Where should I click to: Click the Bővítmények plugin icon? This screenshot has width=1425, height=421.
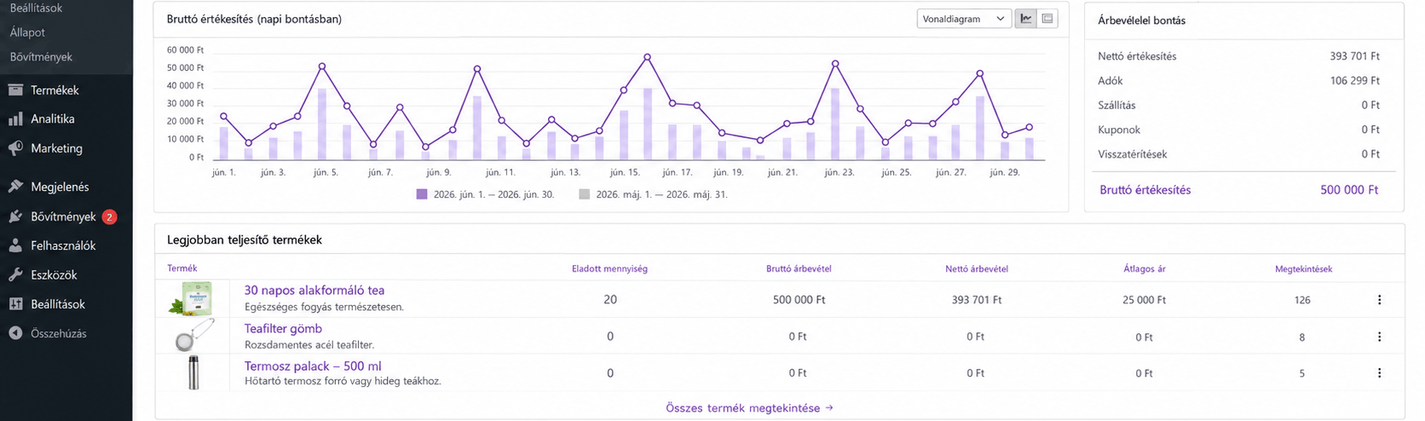[15, 216]
